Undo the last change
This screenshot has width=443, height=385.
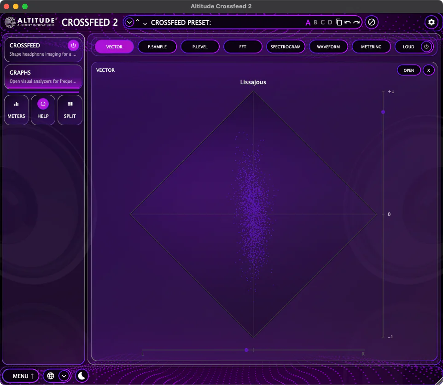[348, 22]
